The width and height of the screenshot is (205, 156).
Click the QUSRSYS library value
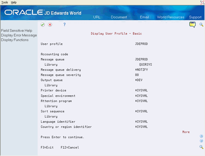146,65
